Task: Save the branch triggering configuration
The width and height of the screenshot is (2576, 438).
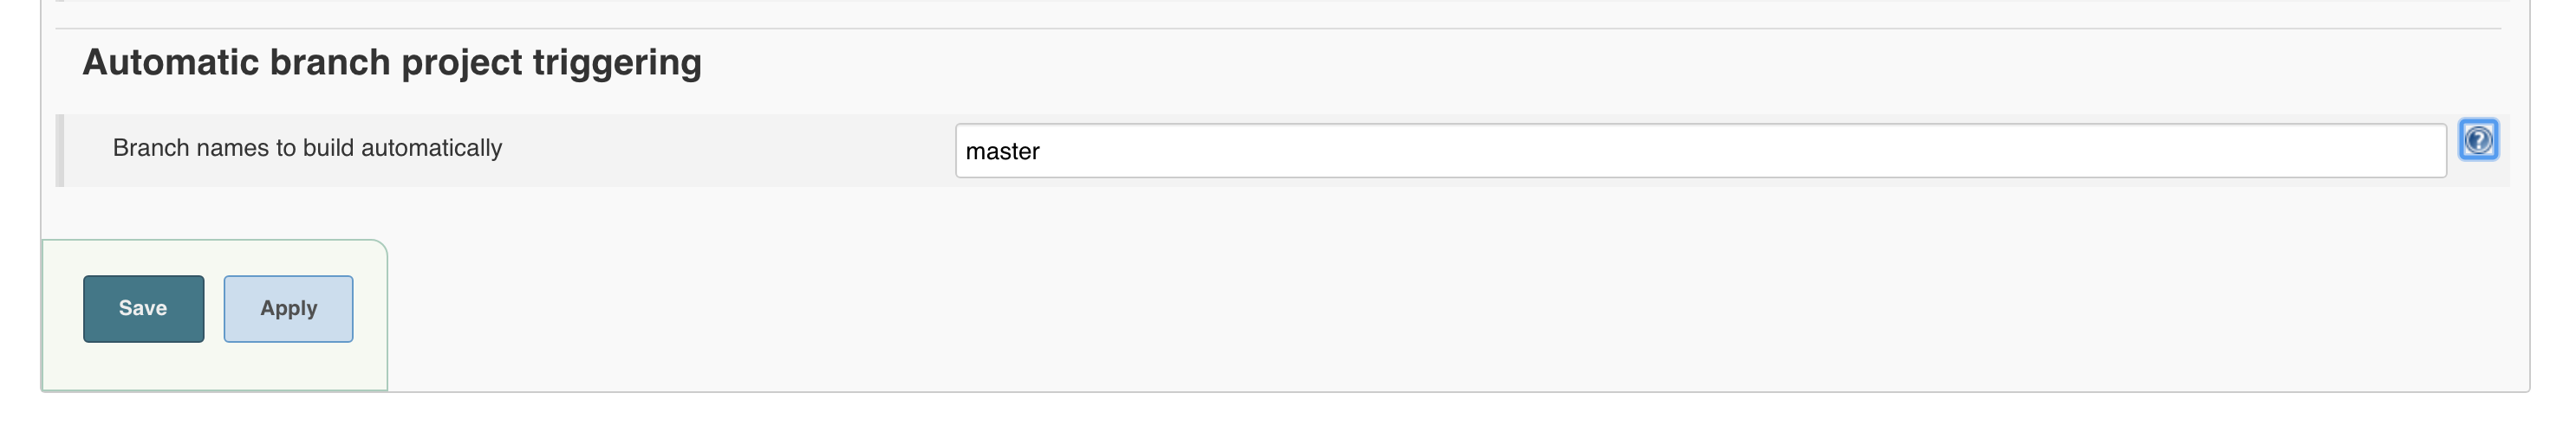Action: pyautogui.click(x=143, y=308)
